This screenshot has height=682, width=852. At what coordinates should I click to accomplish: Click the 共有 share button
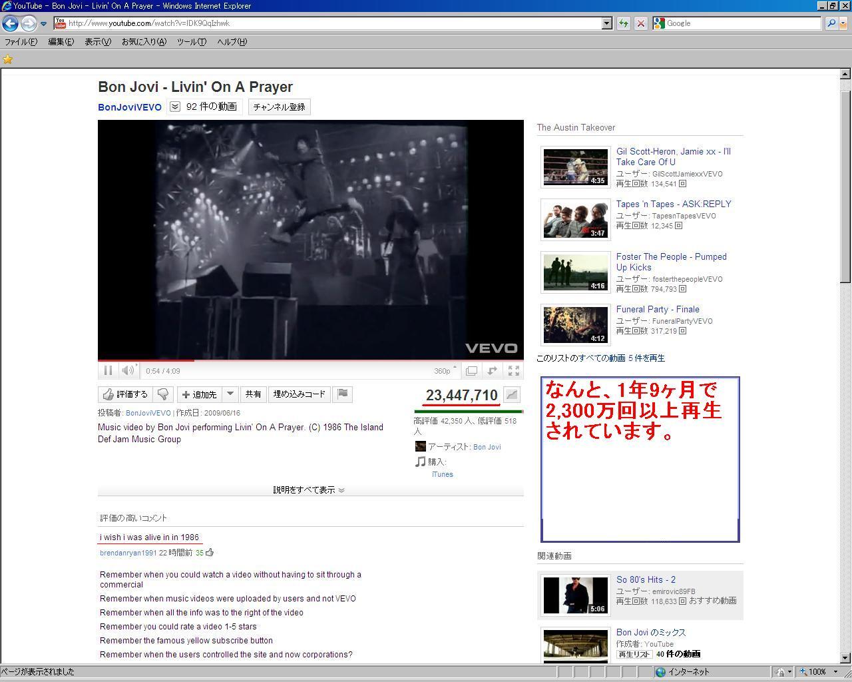pos(254,394)
